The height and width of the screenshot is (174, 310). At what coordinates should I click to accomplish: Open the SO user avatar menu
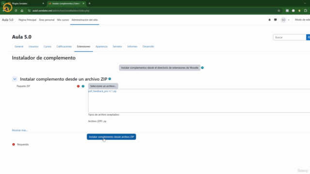285,20
